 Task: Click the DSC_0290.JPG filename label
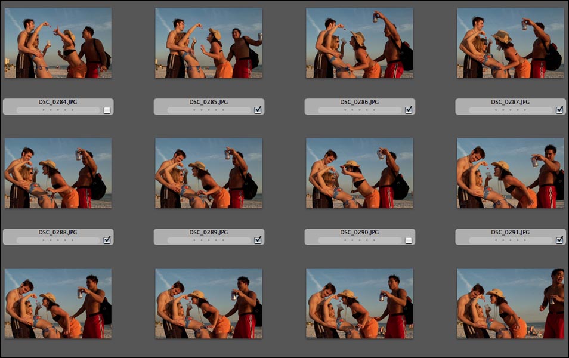tap(360, 232)
